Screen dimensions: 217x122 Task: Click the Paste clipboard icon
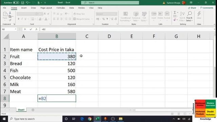[x=5, y=14]
